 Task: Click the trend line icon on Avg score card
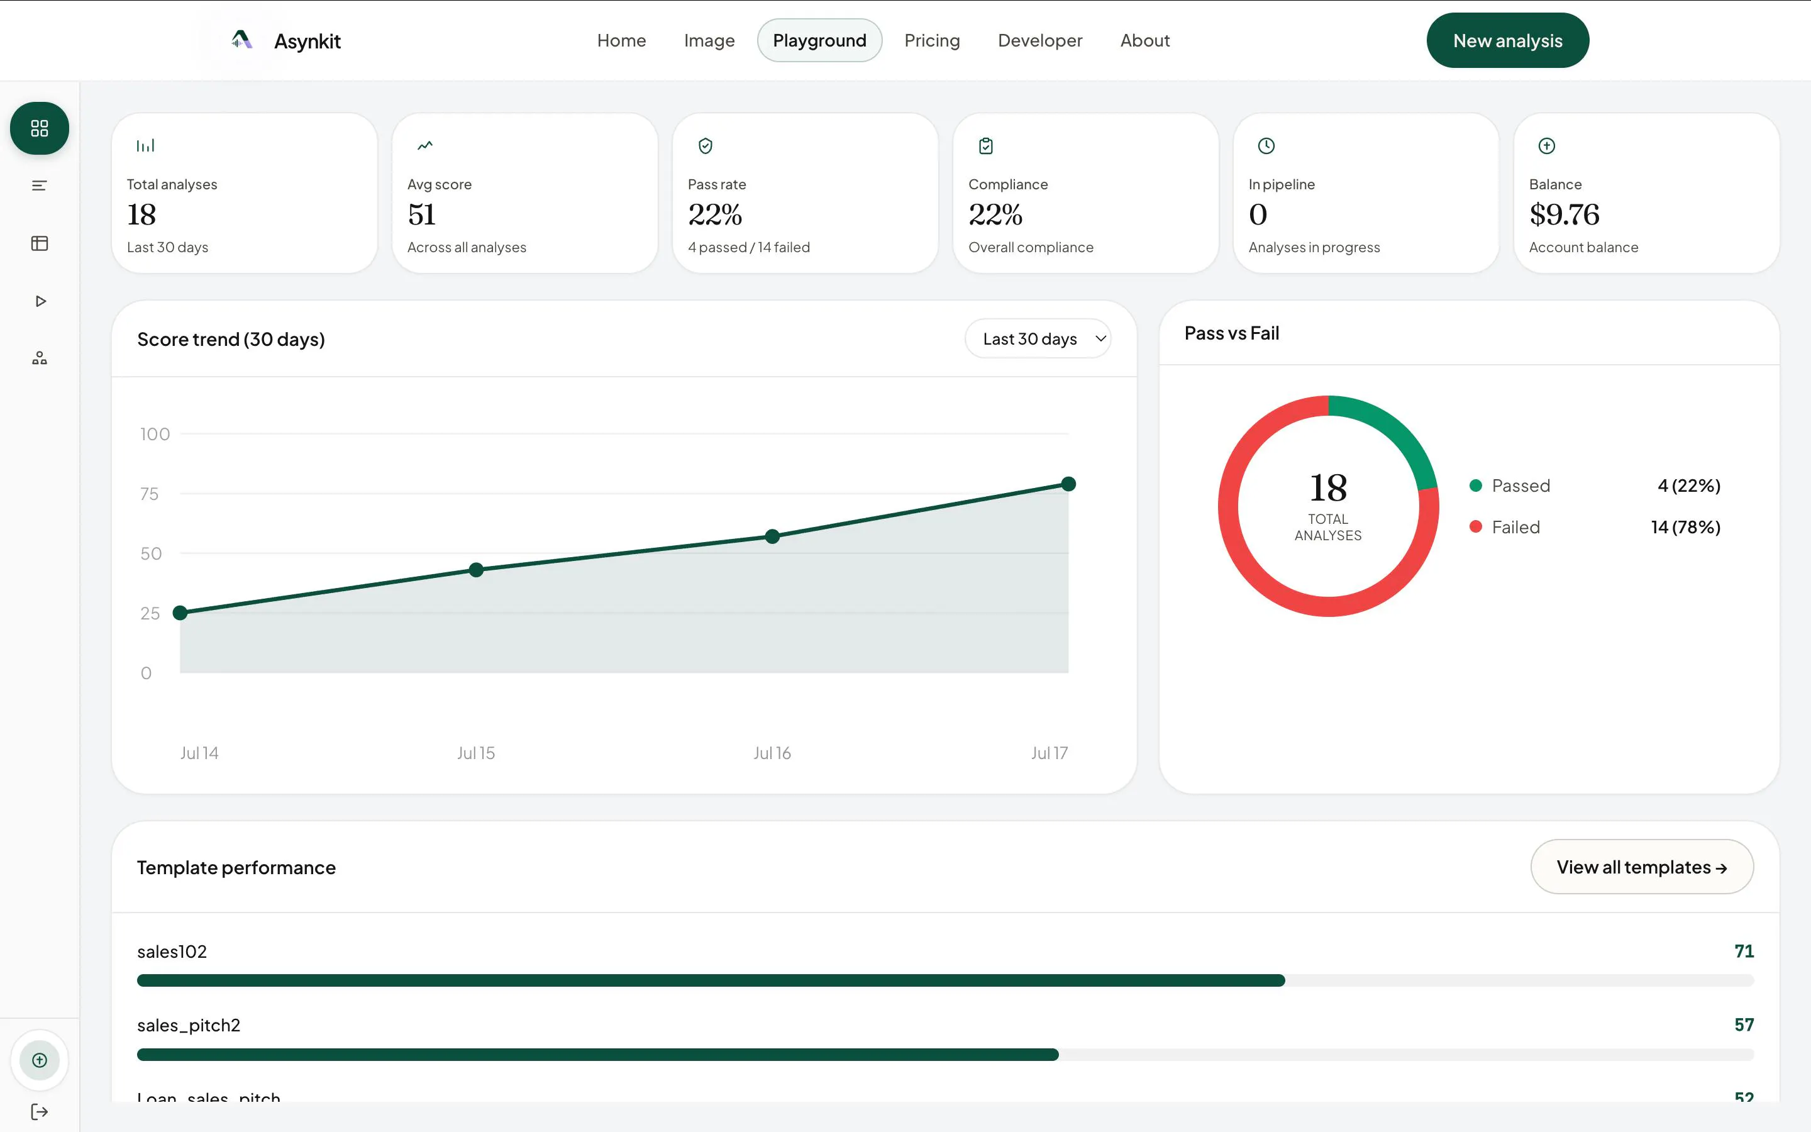tap(425, 145)
